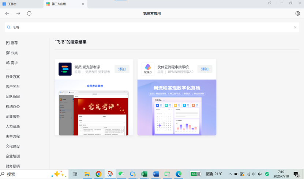Select the 客户关系 category

pyautogui.click(x=13, y=87)
